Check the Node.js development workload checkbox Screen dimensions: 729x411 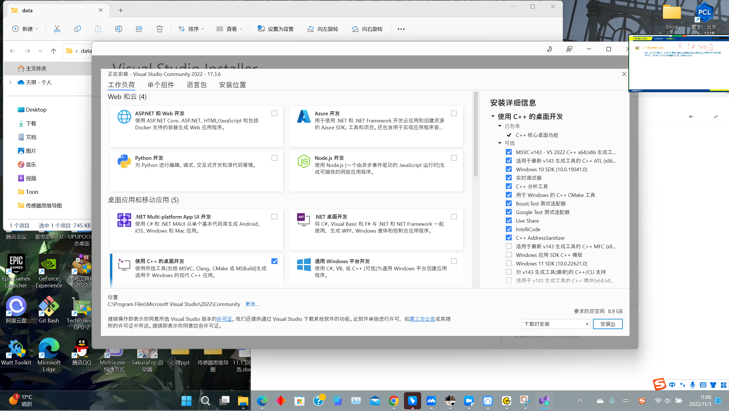point(454,158)
